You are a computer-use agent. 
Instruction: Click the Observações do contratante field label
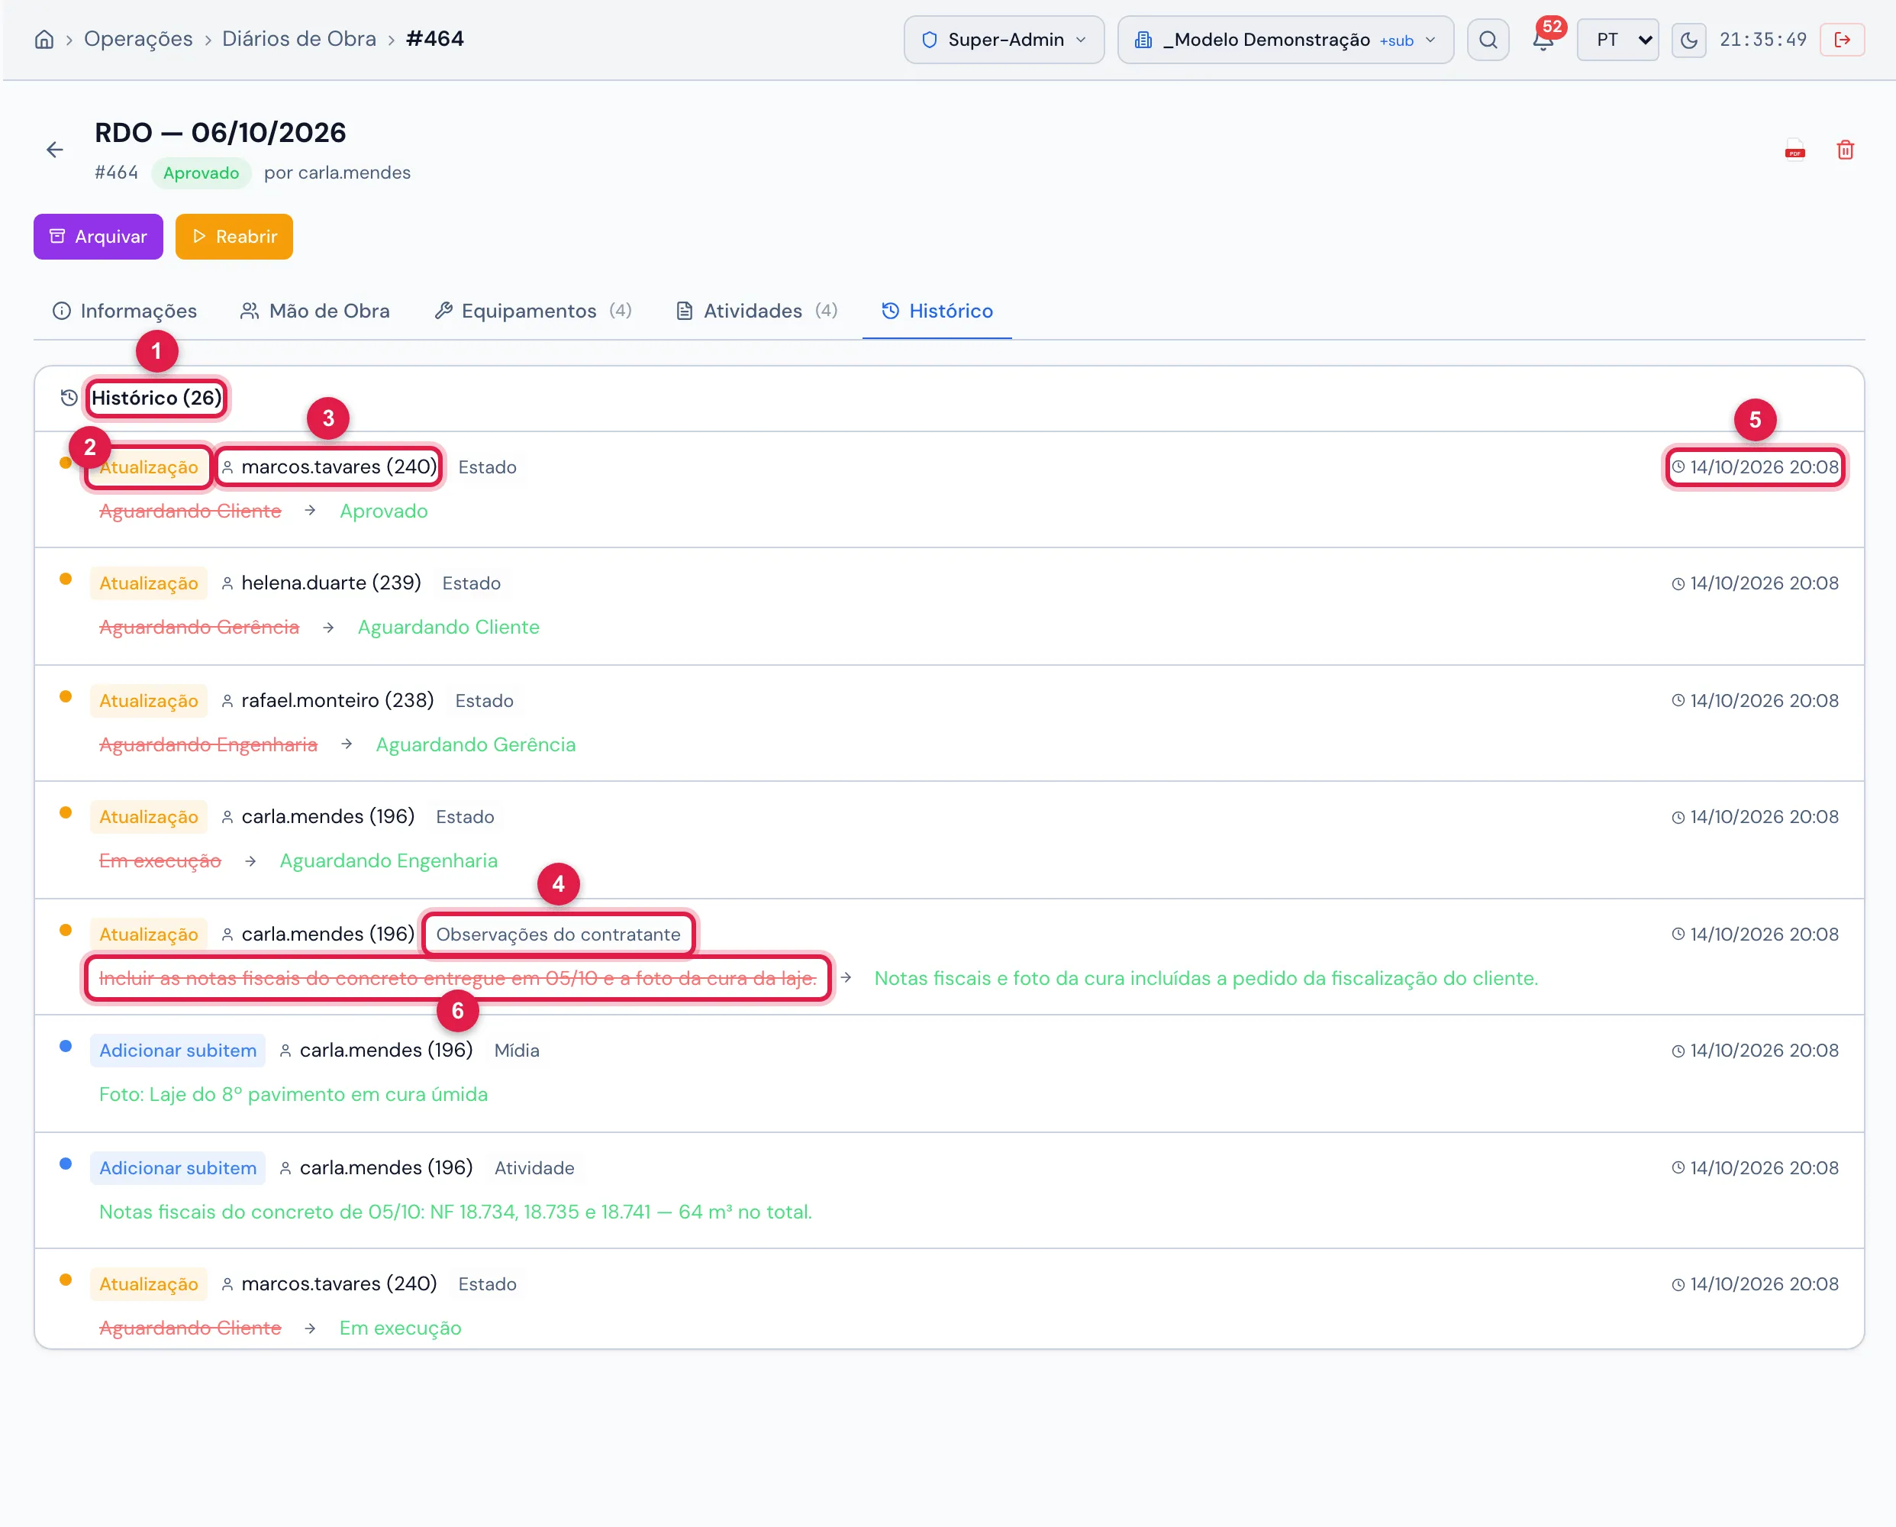click(x=559, y=935)
